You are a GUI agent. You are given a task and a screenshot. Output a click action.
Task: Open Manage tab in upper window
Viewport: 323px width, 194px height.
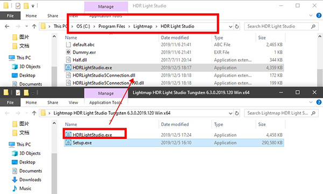106,6
